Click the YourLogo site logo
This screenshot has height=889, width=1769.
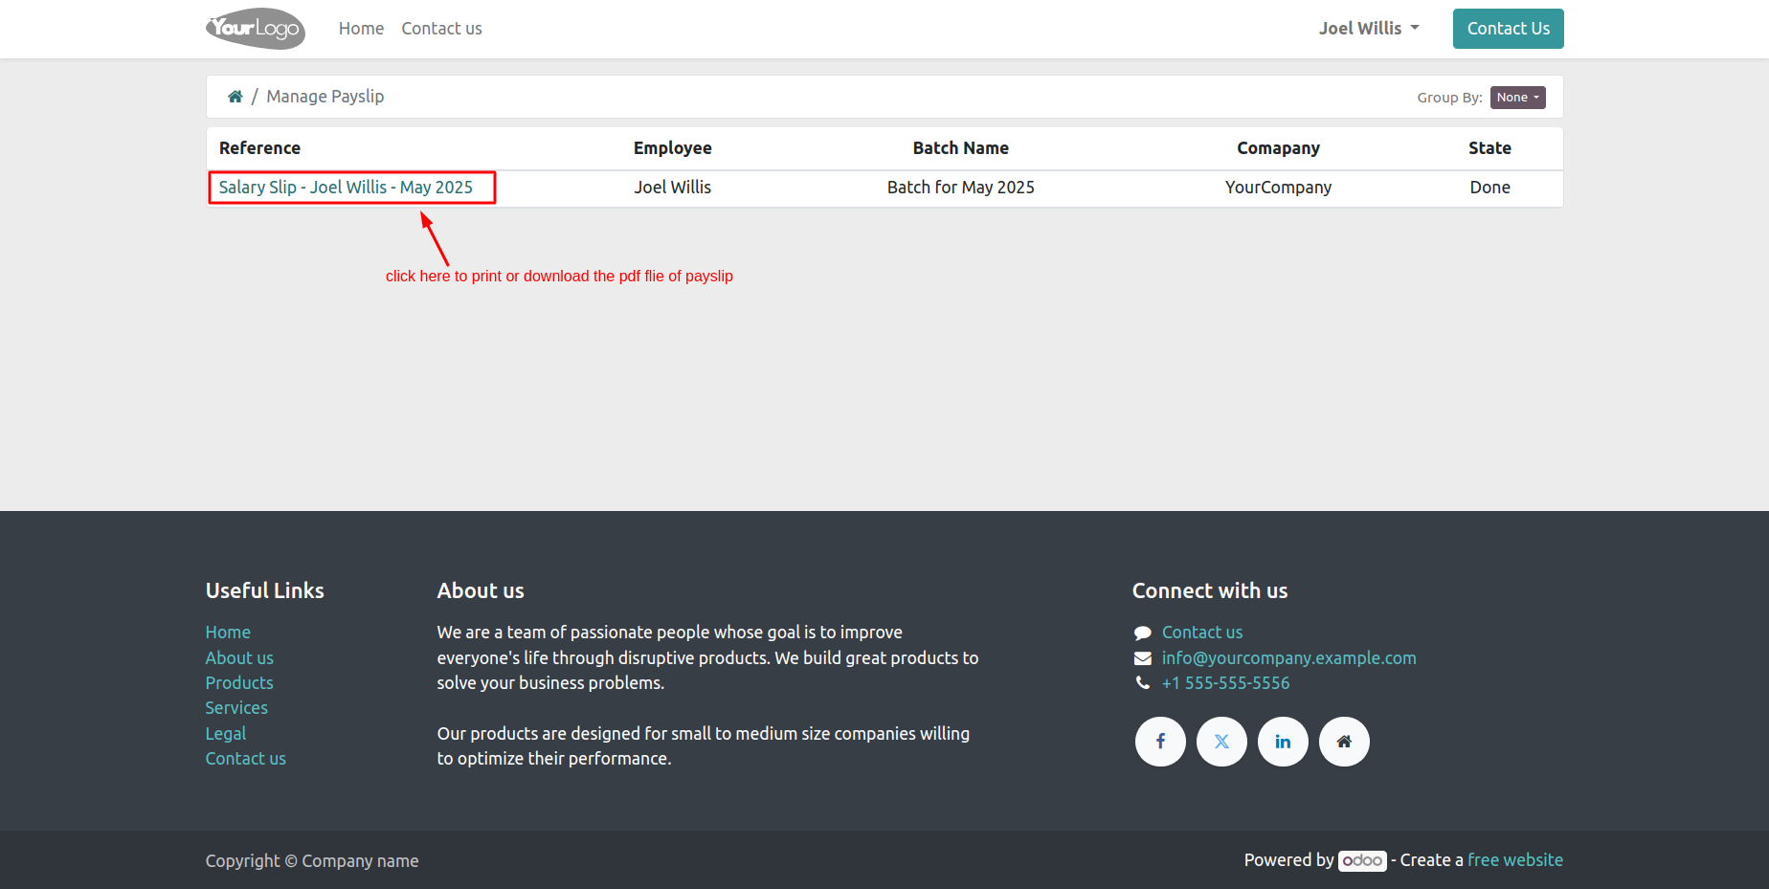pos(256,29)
